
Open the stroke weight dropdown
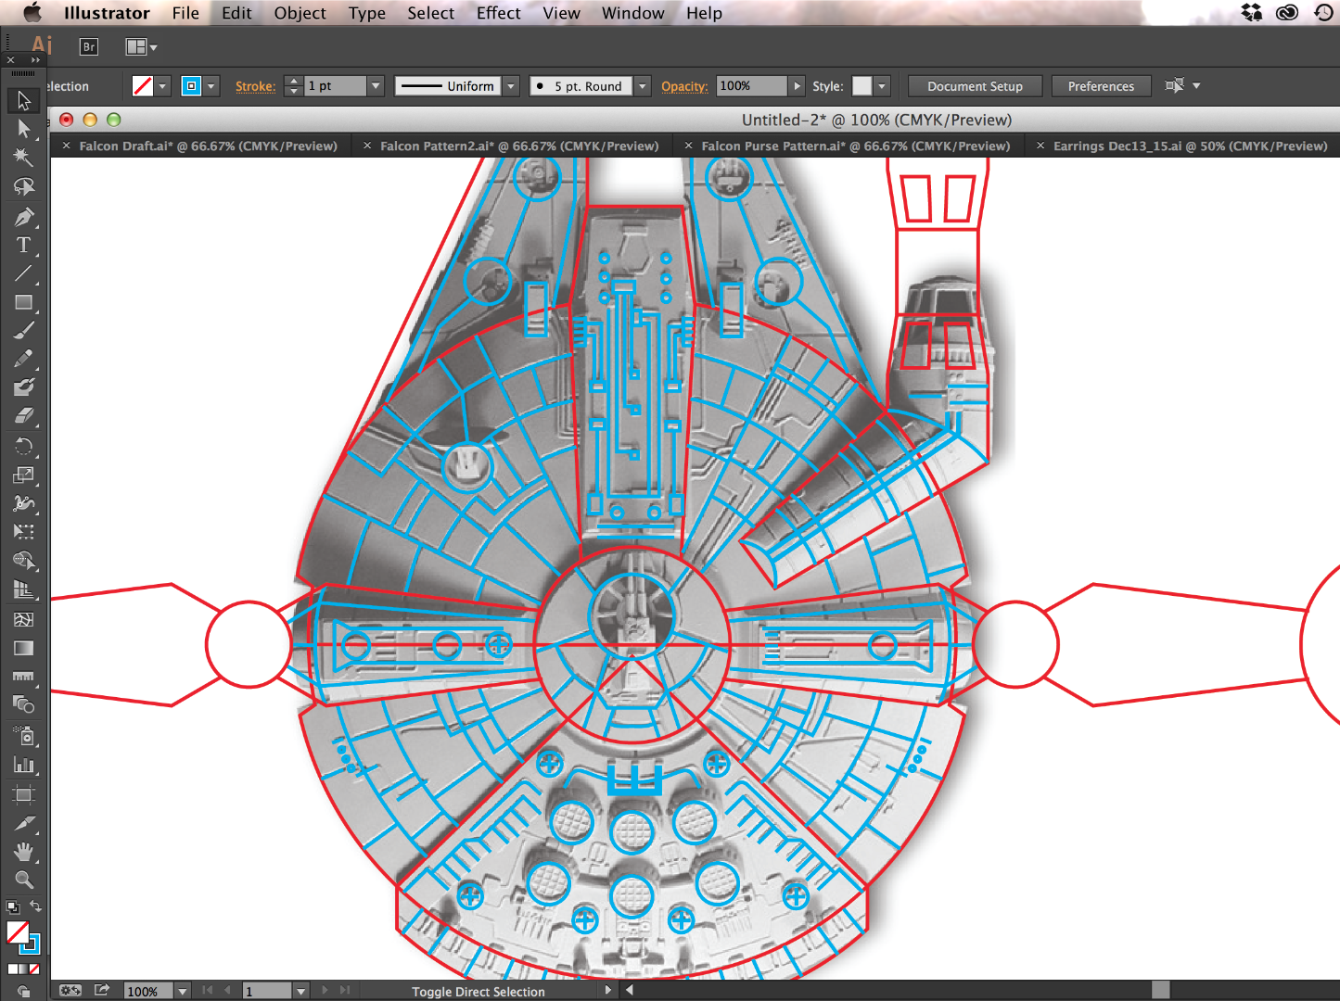click(375, 85)
